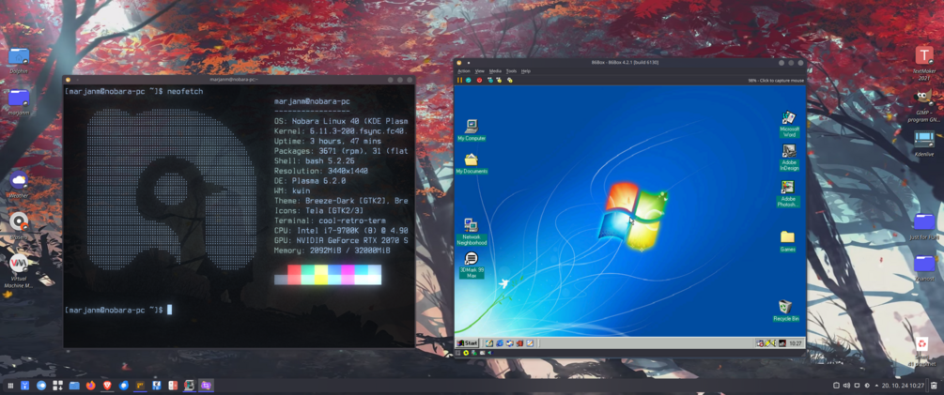Open 86Box settings gear toolbar icon

click(510, 80)
